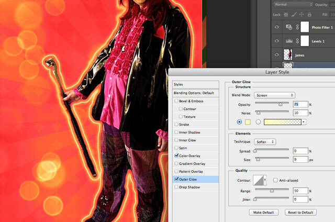Select the Levels 1 layer mask thumbnail
This screenshot has height=222, width=335.
305,41
